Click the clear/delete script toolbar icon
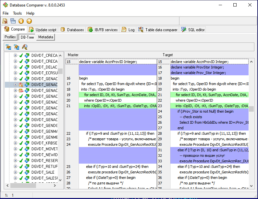 [5, 21]
